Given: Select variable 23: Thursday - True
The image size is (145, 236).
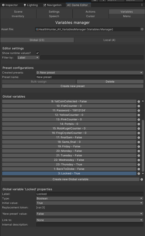Looking at the screenshot, I should click(69, 165).
